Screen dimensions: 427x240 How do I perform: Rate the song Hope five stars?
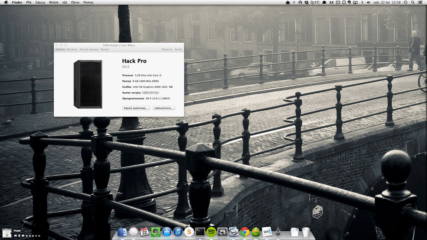click(x=39, y=236)
